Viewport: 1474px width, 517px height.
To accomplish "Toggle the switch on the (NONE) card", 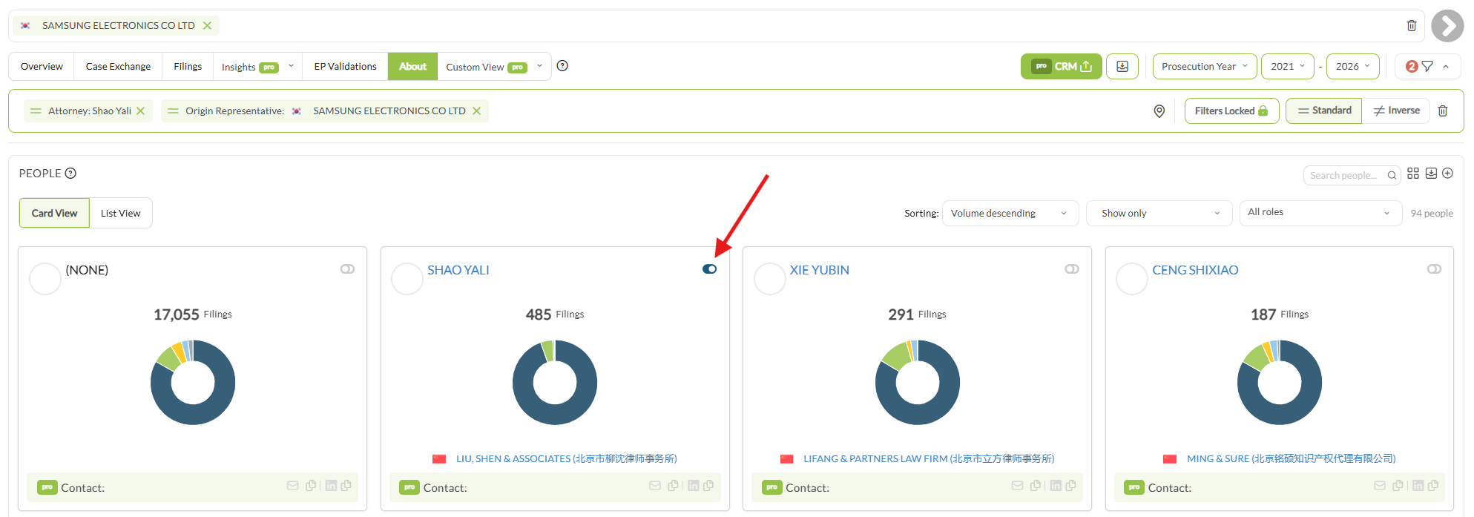I will tap(347, 269).
